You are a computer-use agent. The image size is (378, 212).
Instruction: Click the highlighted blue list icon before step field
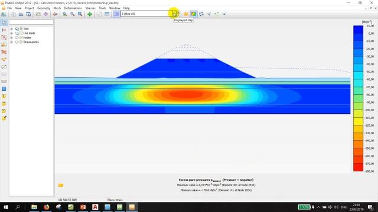tap(116, 14)
